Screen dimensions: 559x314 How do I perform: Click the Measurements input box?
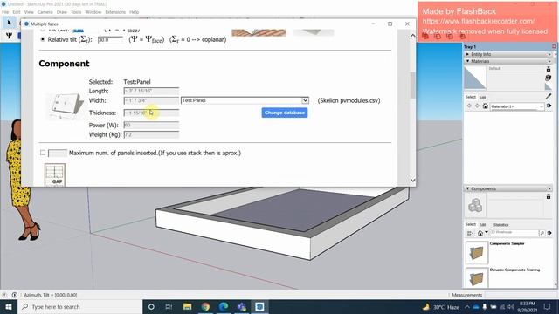(x=520, y=295)
